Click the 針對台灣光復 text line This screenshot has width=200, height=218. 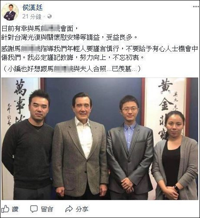coord(70,37)
